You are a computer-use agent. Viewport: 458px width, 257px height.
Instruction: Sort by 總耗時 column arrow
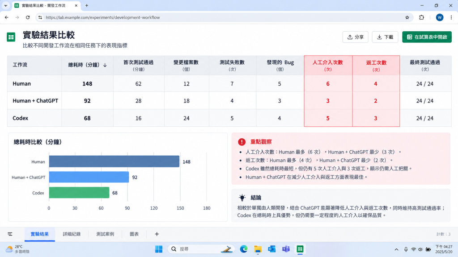tap(105, 65)
